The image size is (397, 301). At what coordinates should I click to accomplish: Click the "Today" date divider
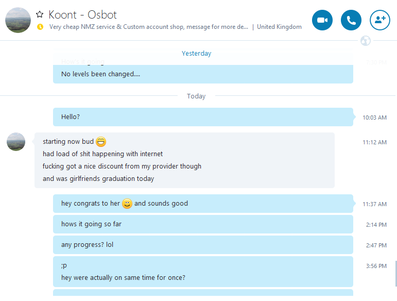pos(196,96)
